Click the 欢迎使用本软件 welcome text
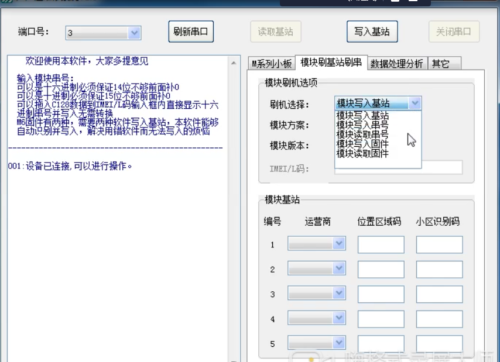 [87, 61]
